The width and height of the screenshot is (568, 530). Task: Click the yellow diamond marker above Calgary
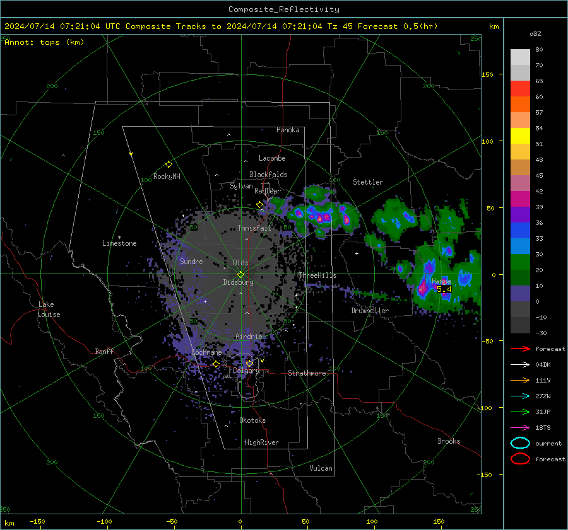249,363
